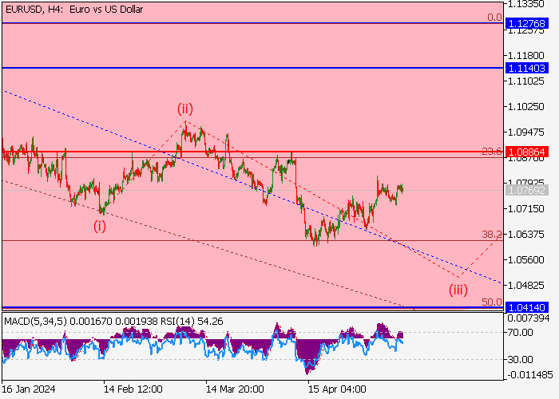Click the 70.00 RSI level value

pos(520,333)
